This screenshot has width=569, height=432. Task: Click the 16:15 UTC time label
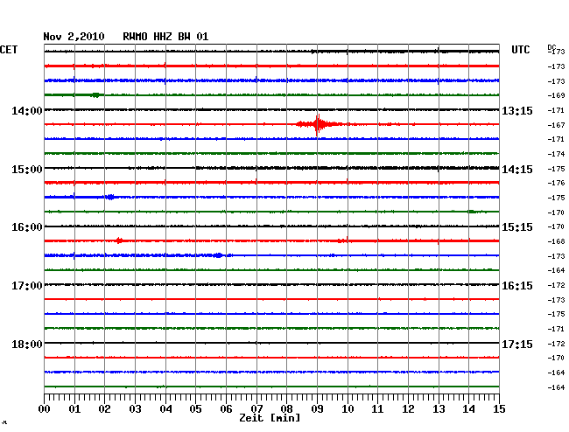(x=517, y=286)
